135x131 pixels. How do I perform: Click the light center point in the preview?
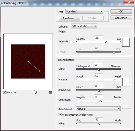click(28, 62)
